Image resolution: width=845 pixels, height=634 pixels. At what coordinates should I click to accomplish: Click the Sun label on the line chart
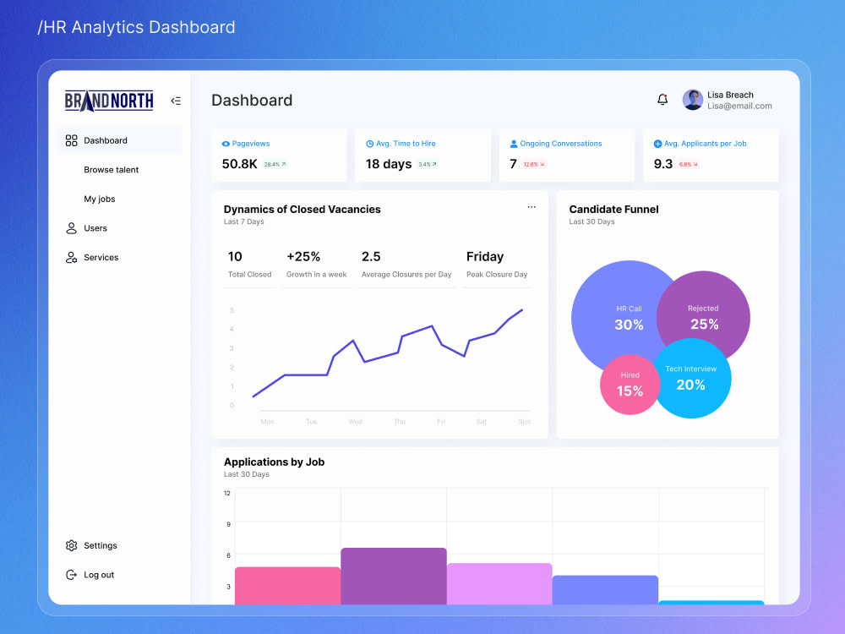[524, 422]
